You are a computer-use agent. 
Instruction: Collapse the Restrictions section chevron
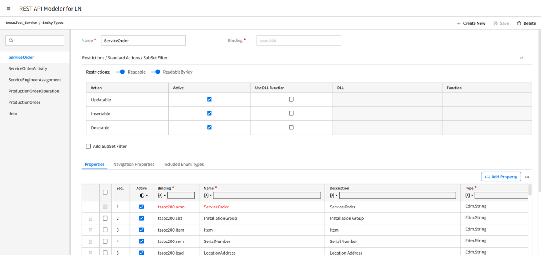[521, 58]
